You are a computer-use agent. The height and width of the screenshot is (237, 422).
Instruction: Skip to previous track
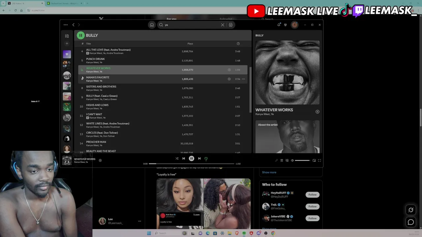coord(184,158)
